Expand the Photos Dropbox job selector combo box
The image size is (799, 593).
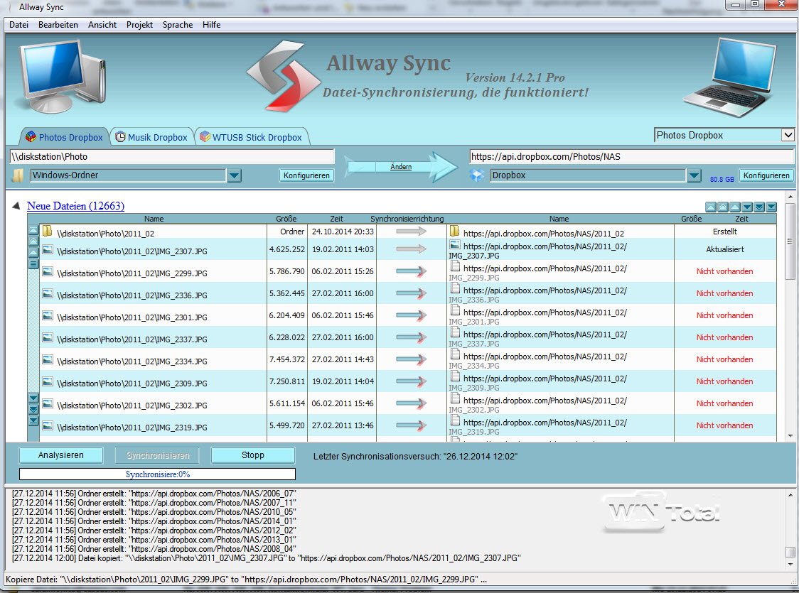click(787, 135)
